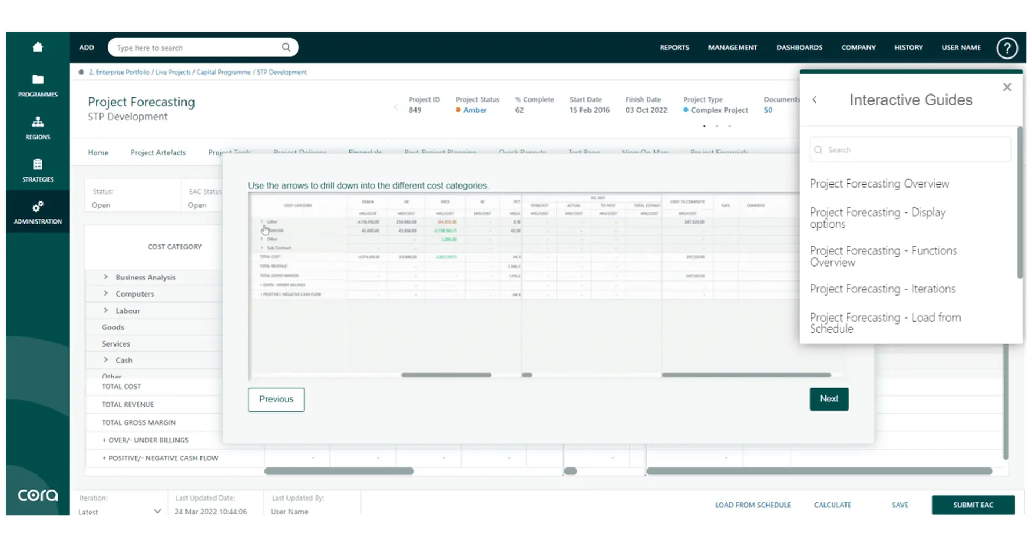
Task: Click the Interactive Guides vertical scrollbar
Action: (1020, 204)
